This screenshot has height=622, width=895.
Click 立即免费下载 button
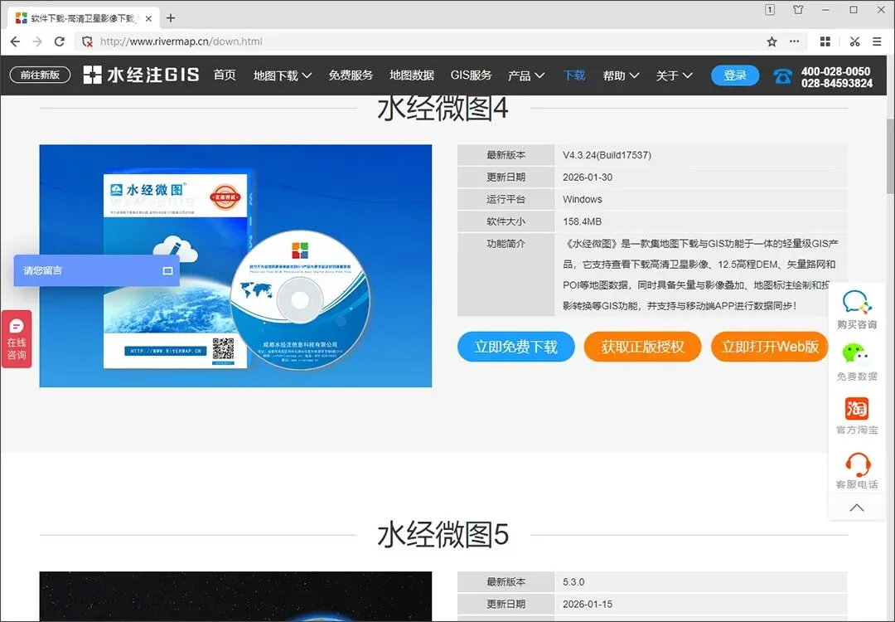point(516,347)
